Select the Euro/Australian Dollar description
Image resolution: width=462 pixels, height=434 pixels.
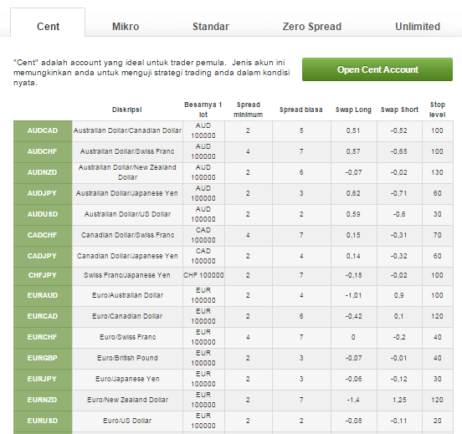(127, 295)
